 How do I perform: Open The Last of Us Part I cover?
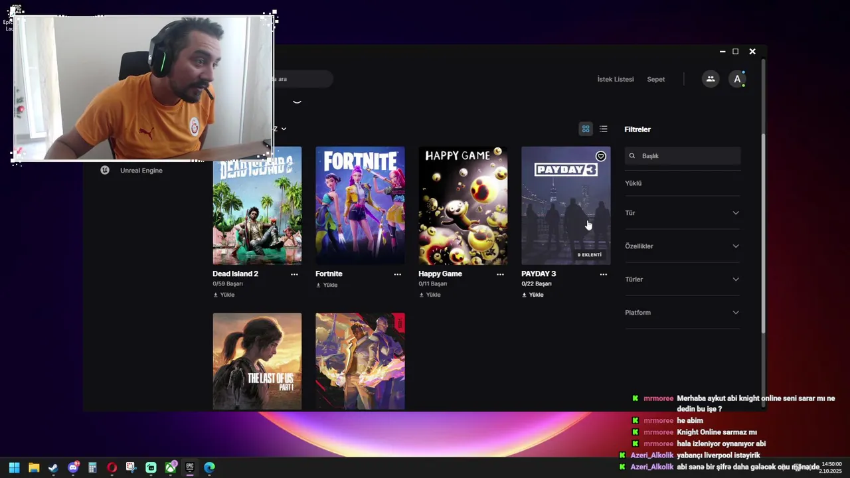[257, 361]
